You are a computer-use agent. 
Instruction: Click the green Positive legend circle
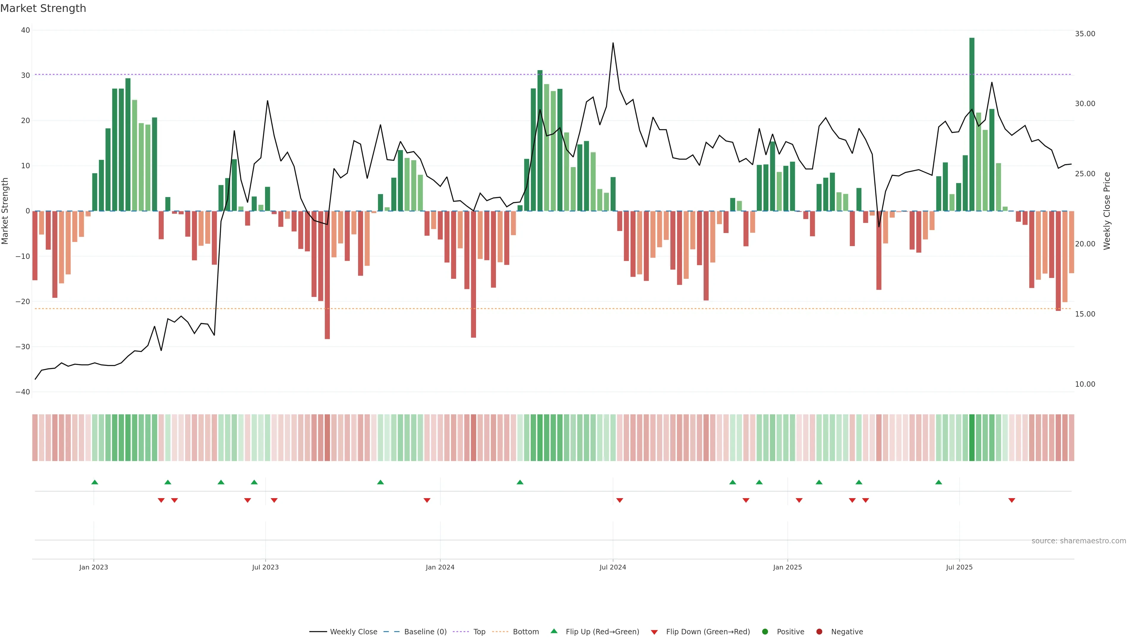pyautogui.click(x=765, y=631)
